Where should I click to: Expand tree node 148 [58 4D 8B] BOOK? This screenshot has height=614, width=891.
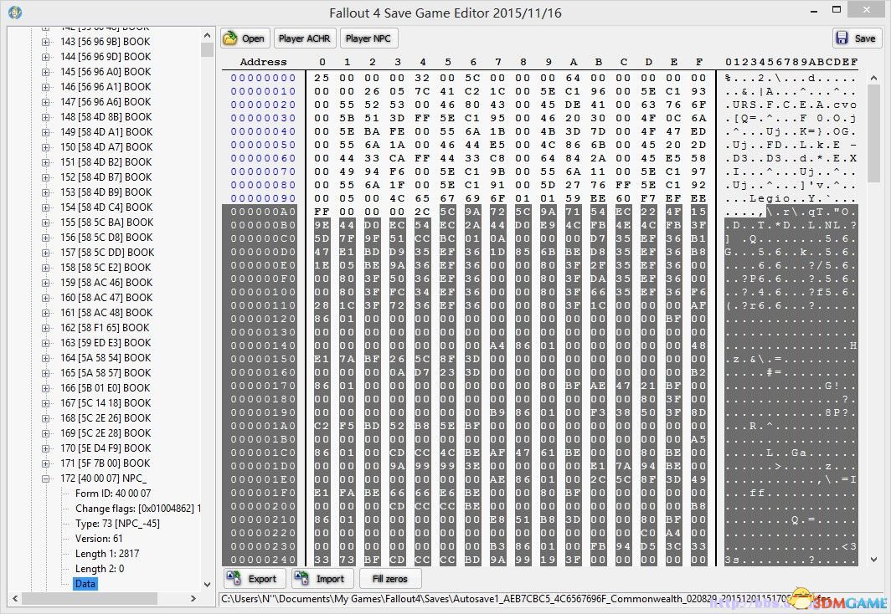pos(45,117)
